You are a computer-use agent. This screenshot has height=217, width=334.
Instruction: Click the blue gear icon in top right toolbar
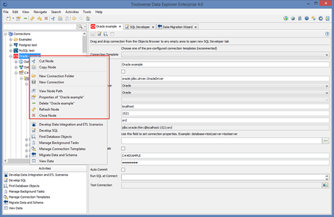pyautogui.click(x=307, y=18)
